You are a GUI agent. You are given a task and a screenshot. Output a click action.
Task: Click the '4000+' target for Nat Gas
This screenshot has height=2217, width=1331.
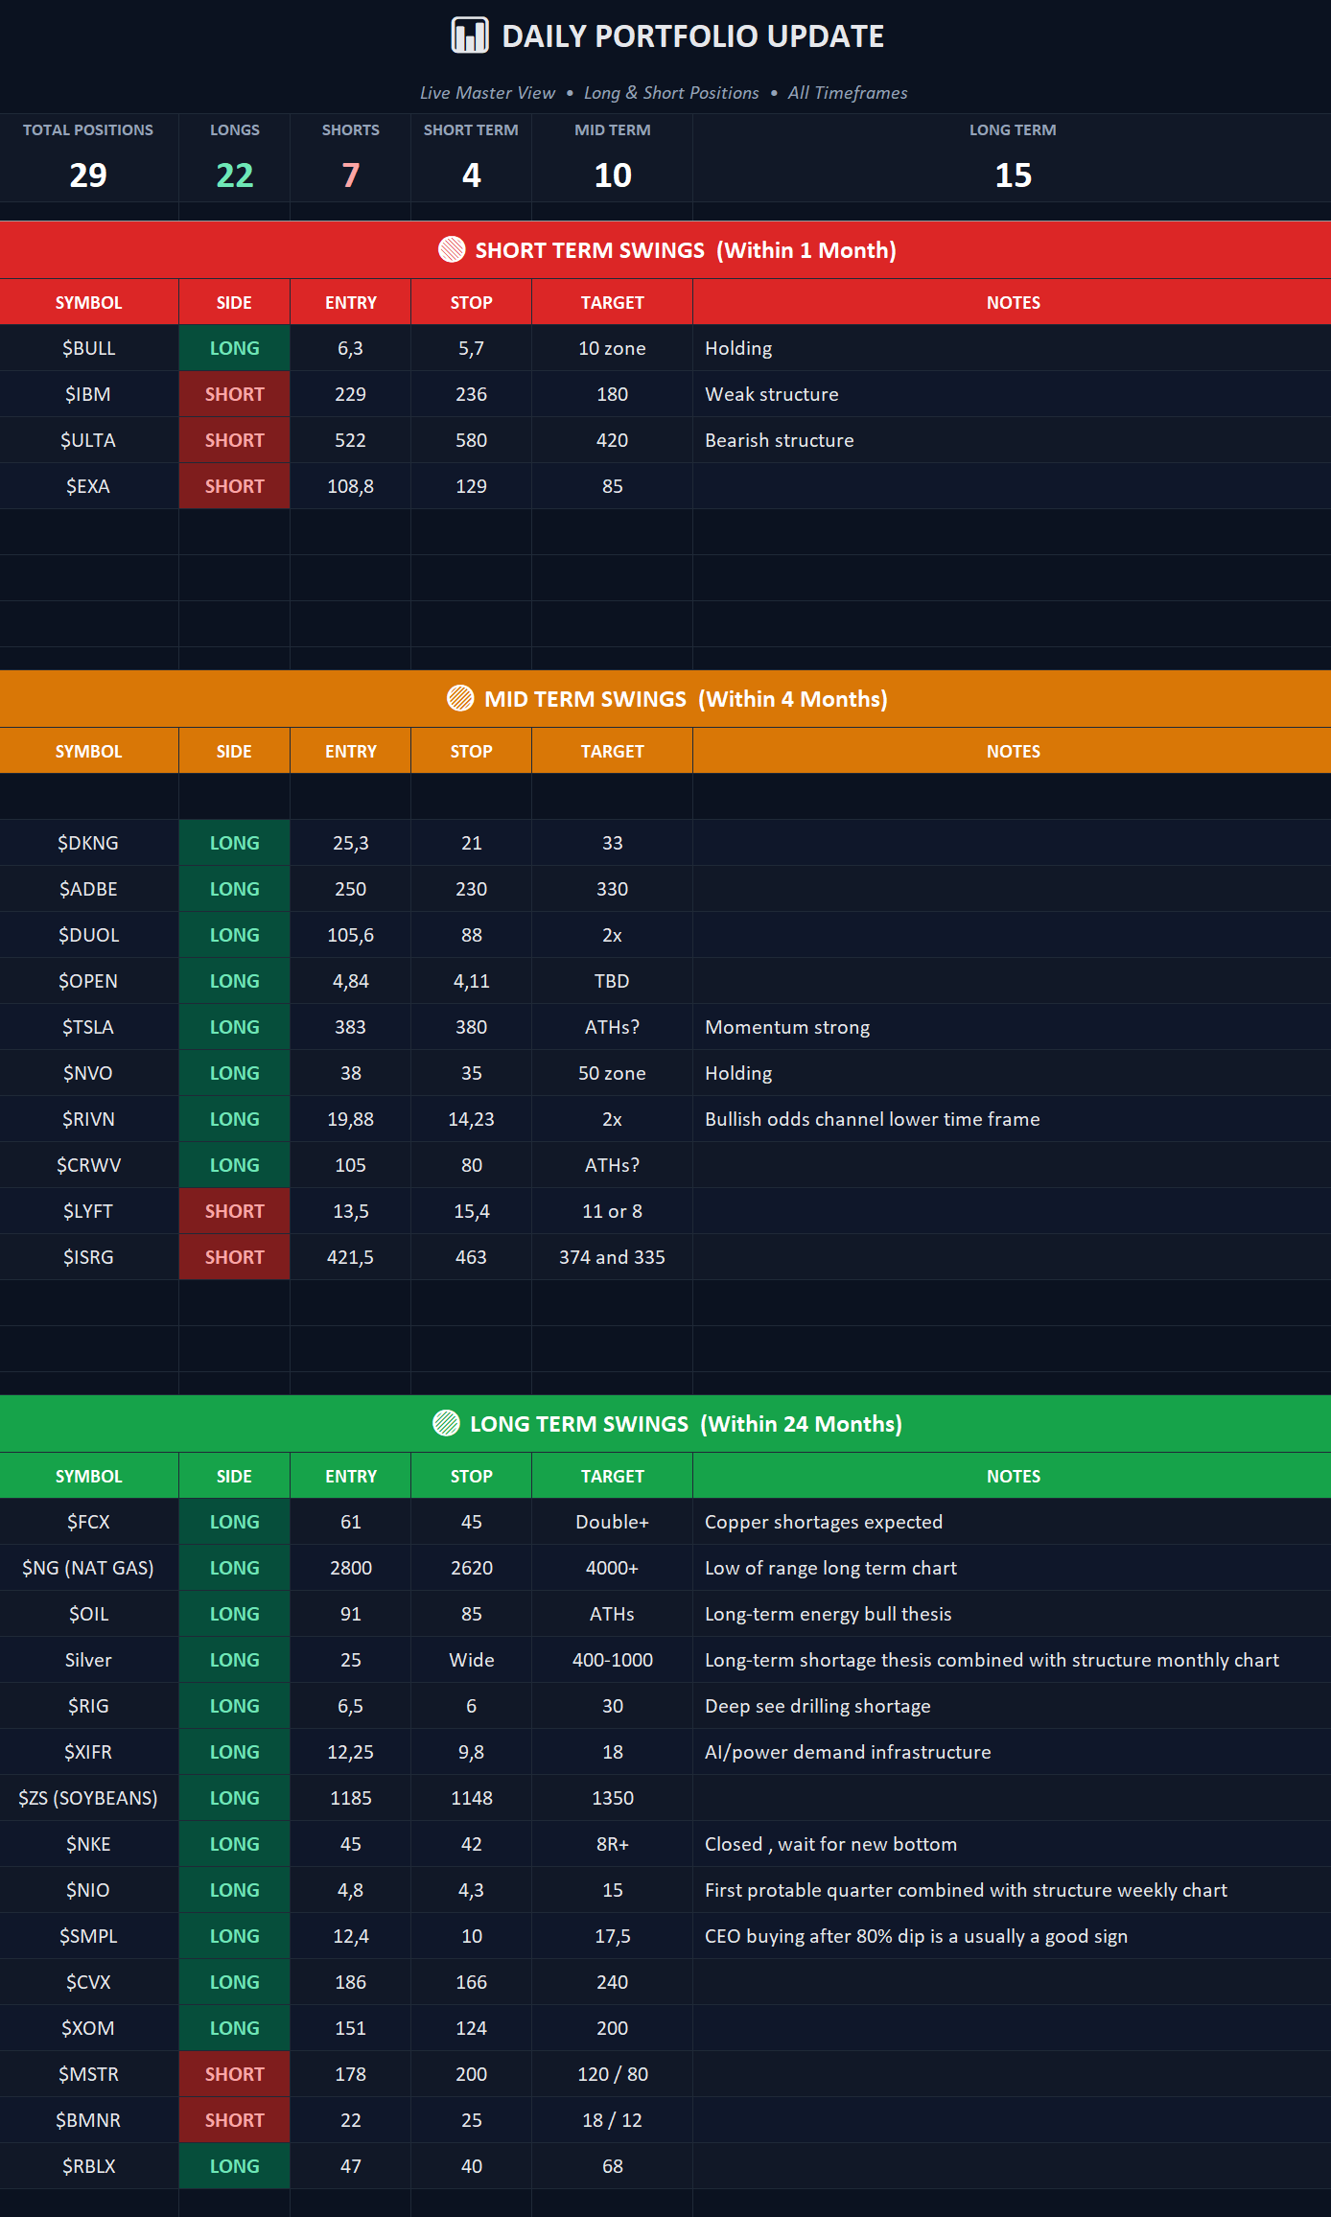tap(612, 1568)
